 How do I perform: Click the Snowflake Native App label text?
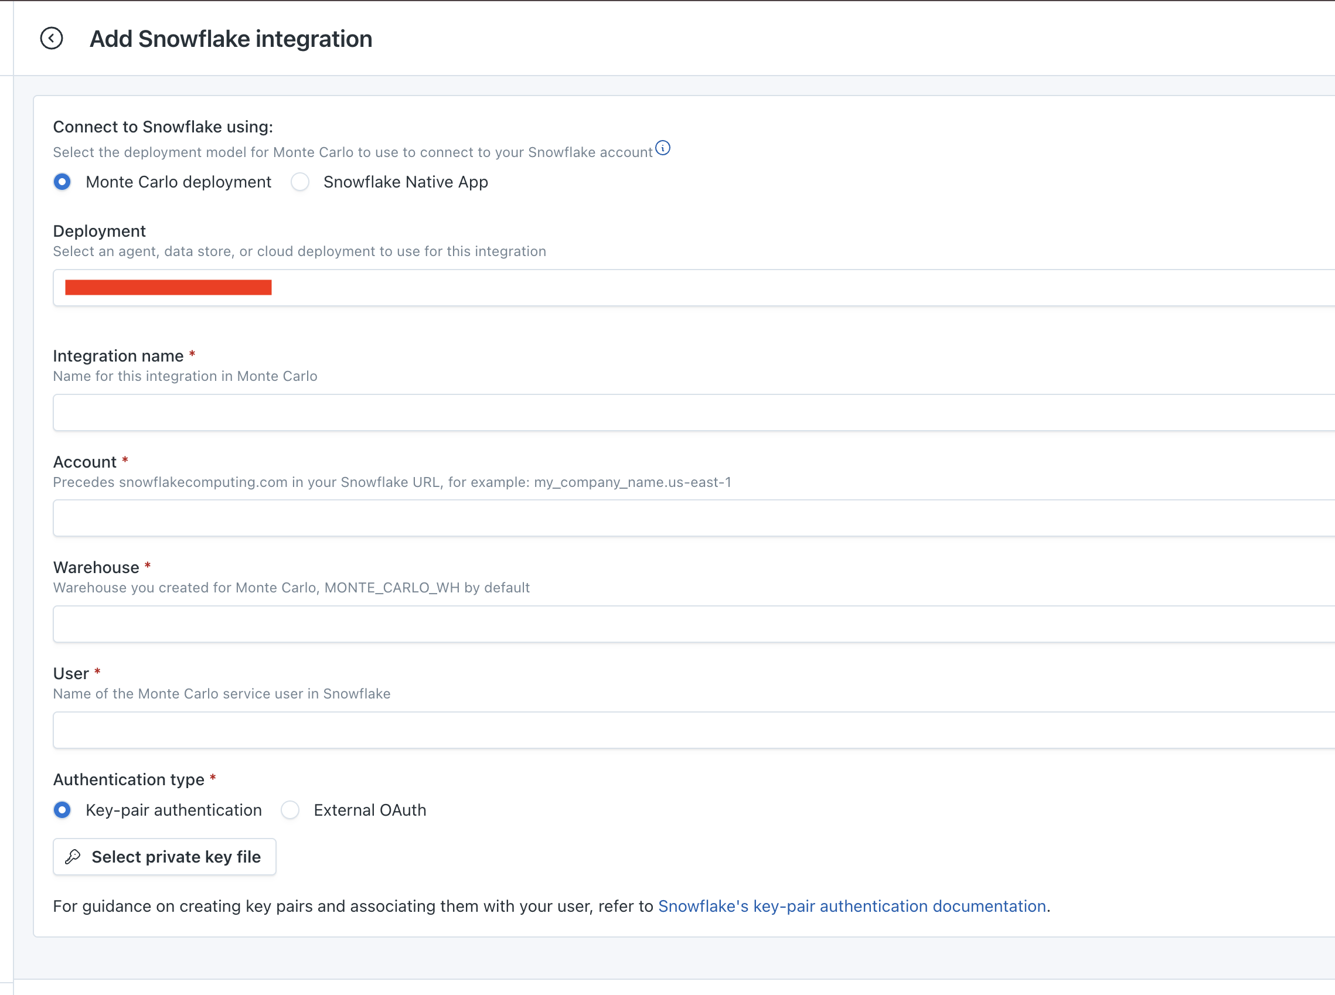tap(406, 182)
